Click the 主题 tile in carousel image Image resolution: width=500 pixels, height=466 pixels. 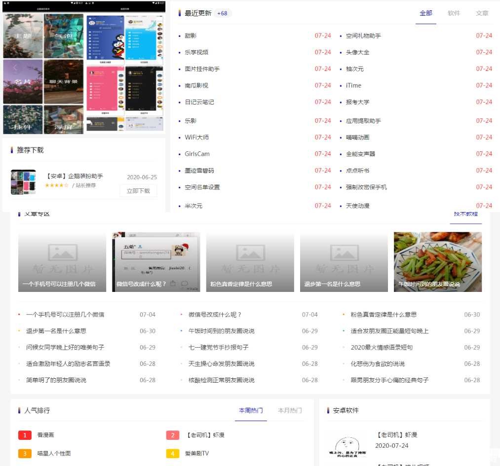(23, 36)
